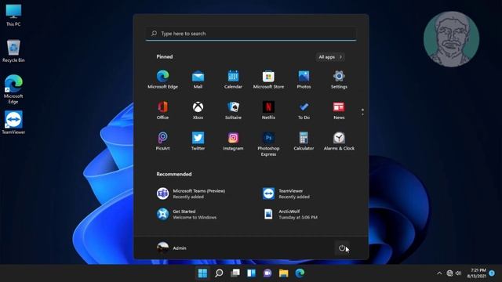Viewport: 502px width, 282px height.
Task: Open network status in system tray
Action: pos(449,273)
